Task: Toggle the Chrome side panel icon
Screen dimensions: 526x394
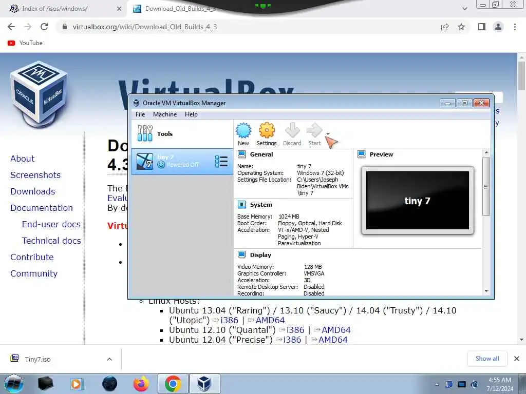Action: [x=482, y=27]
